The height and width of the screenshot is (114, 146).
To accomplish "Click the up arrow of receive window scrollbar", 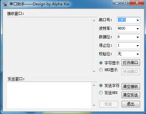I will pyautogui.click(x=94, y=20).
